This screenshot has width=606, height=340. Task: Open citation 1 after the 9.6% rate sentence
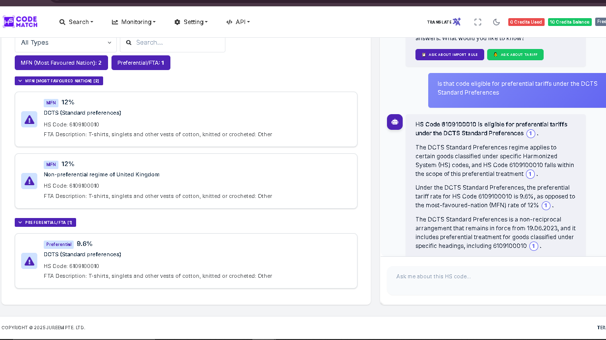[x=546, y=206]
